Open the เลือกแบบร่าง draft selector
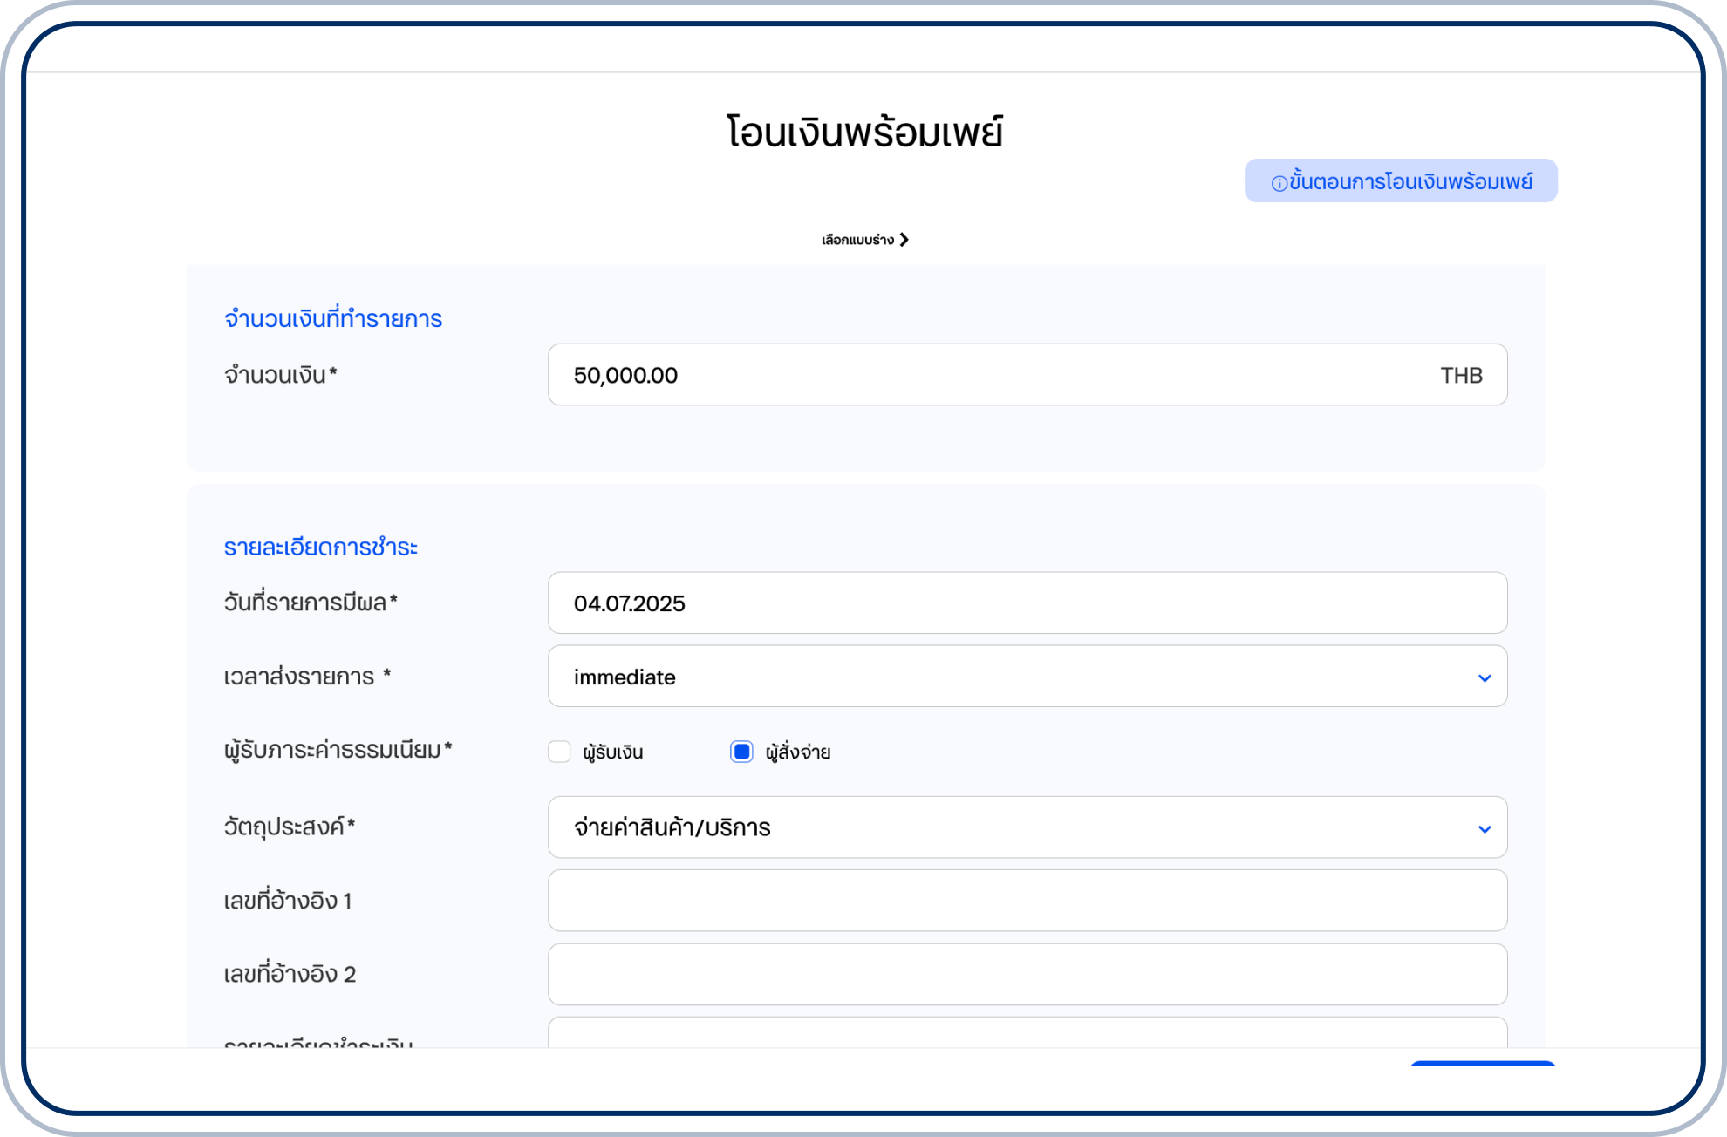 point(858,240)
